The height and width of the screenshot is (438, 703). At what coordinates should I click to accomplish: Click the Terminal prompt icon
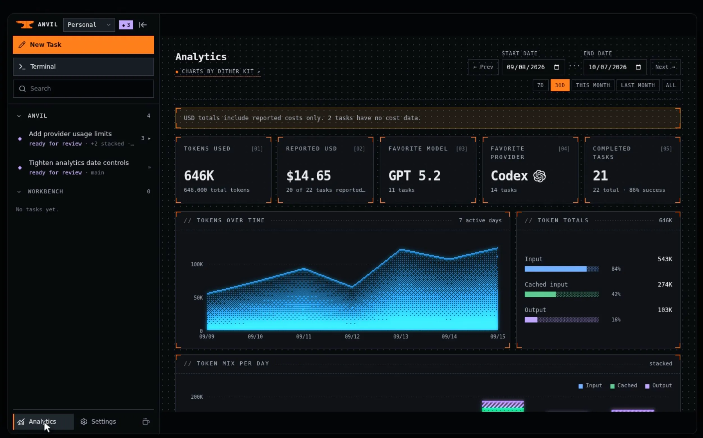(x=22, y=67)
